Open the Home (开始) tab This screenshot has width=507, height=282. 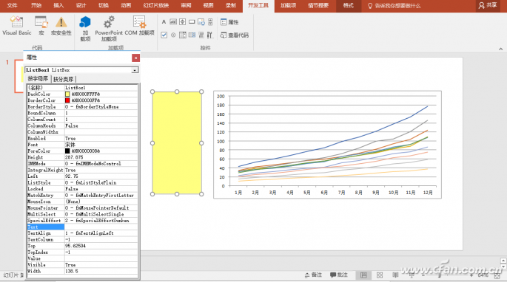(x=36, y=5)
